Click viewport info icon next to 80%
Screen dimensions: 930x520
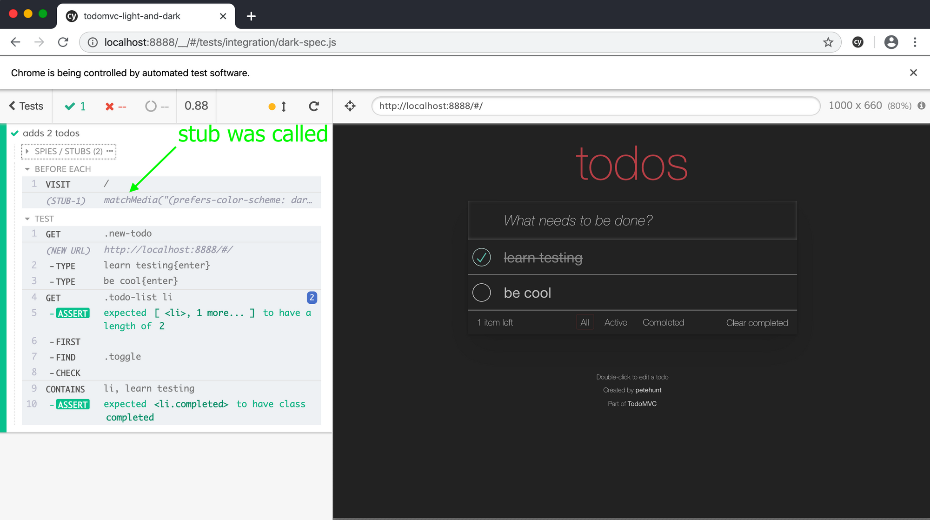(921, 106)
